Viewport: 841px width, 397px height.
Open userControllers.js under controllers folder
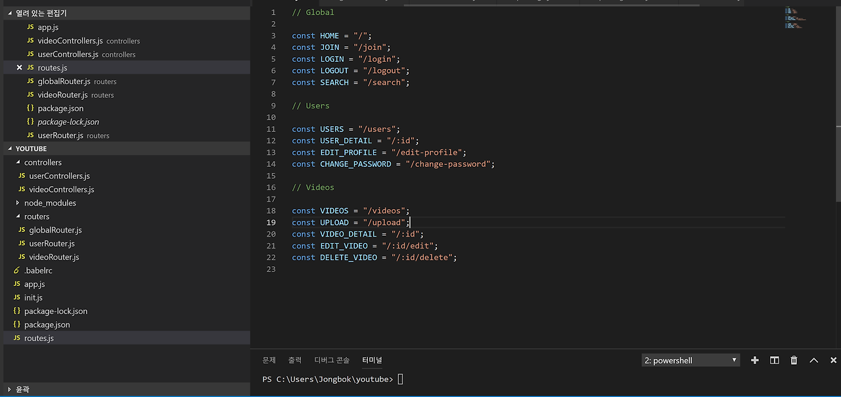(127, 176)
